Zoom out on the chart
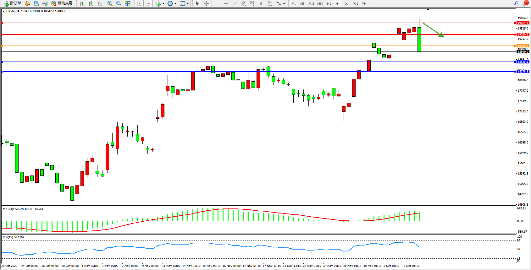This screenshot has height=270, width=531. click(119, 3)
